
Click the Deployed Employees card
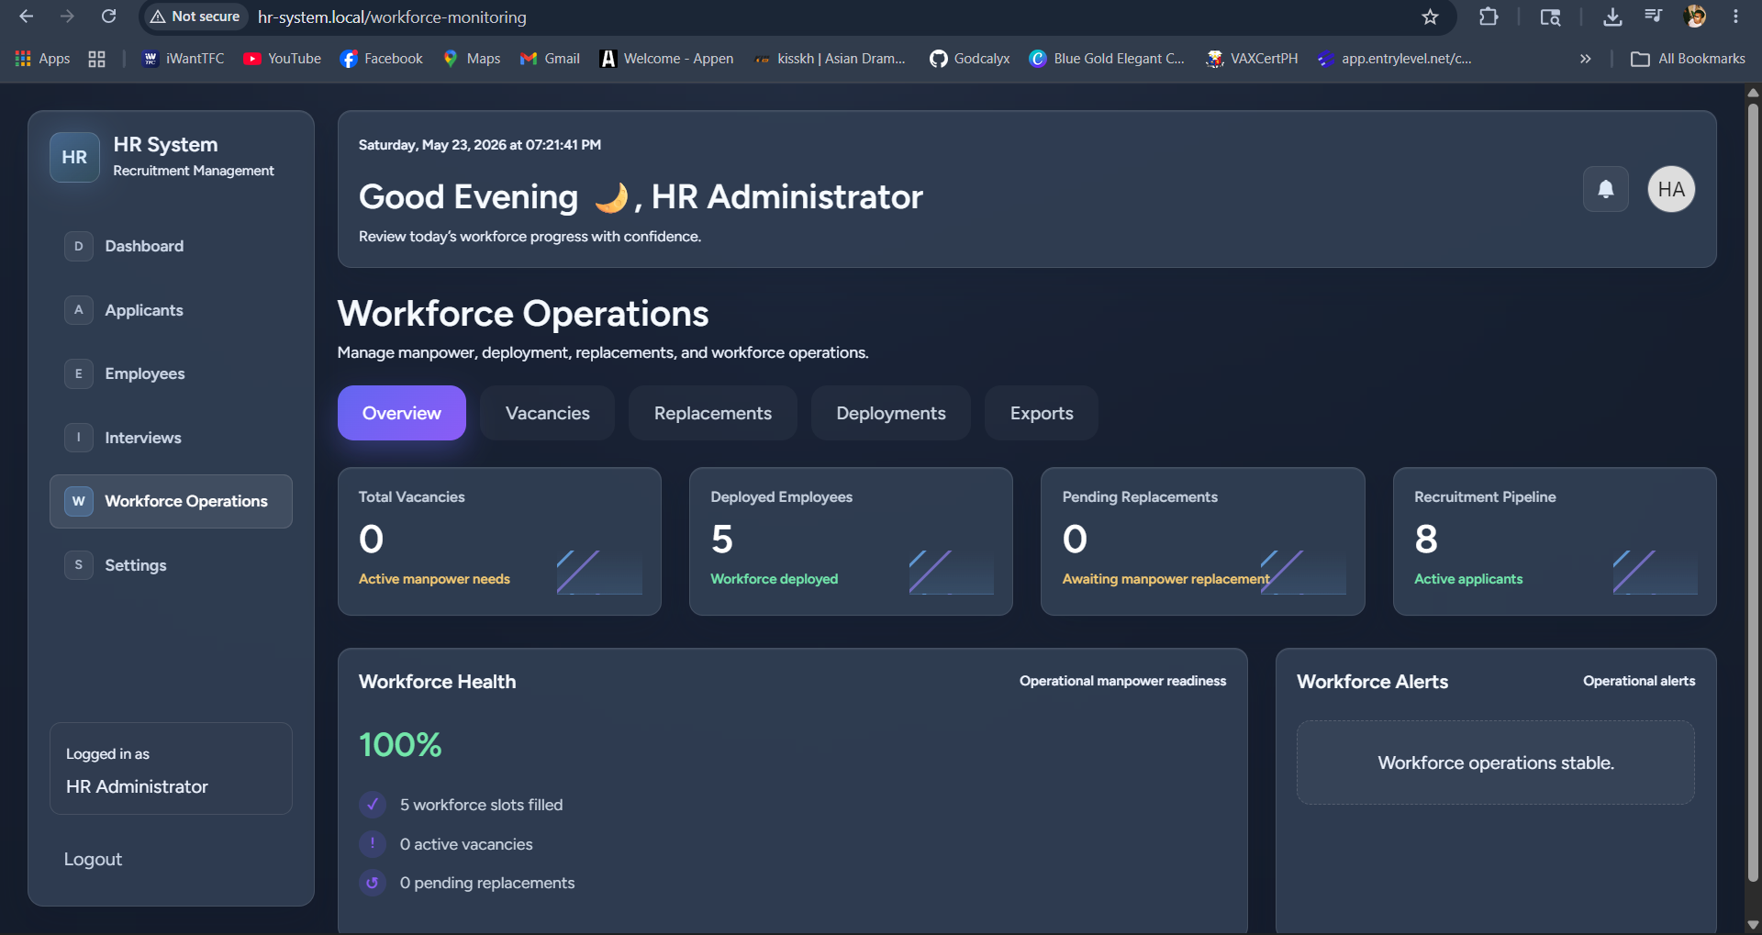coord(851,541)
